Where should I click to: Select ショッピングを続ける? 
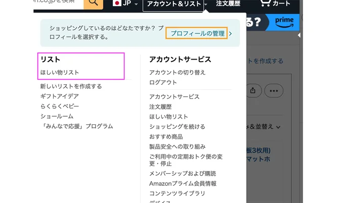point(177,127)
